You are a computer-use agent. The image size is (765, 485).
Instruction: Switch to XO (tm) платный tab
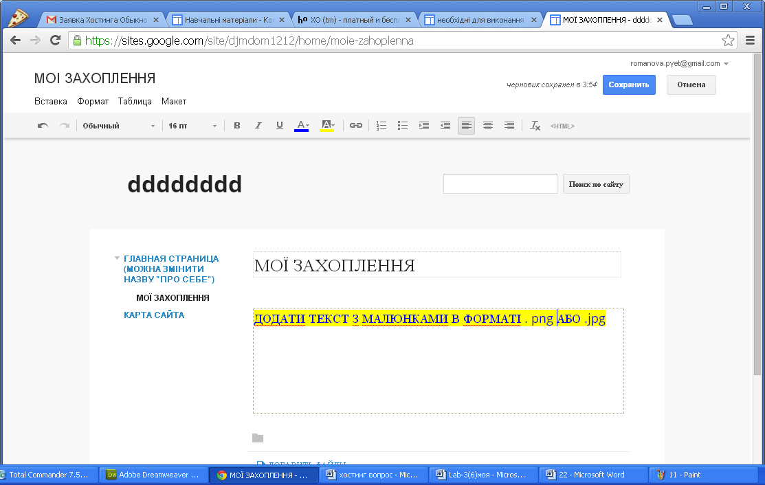(349, 20)
